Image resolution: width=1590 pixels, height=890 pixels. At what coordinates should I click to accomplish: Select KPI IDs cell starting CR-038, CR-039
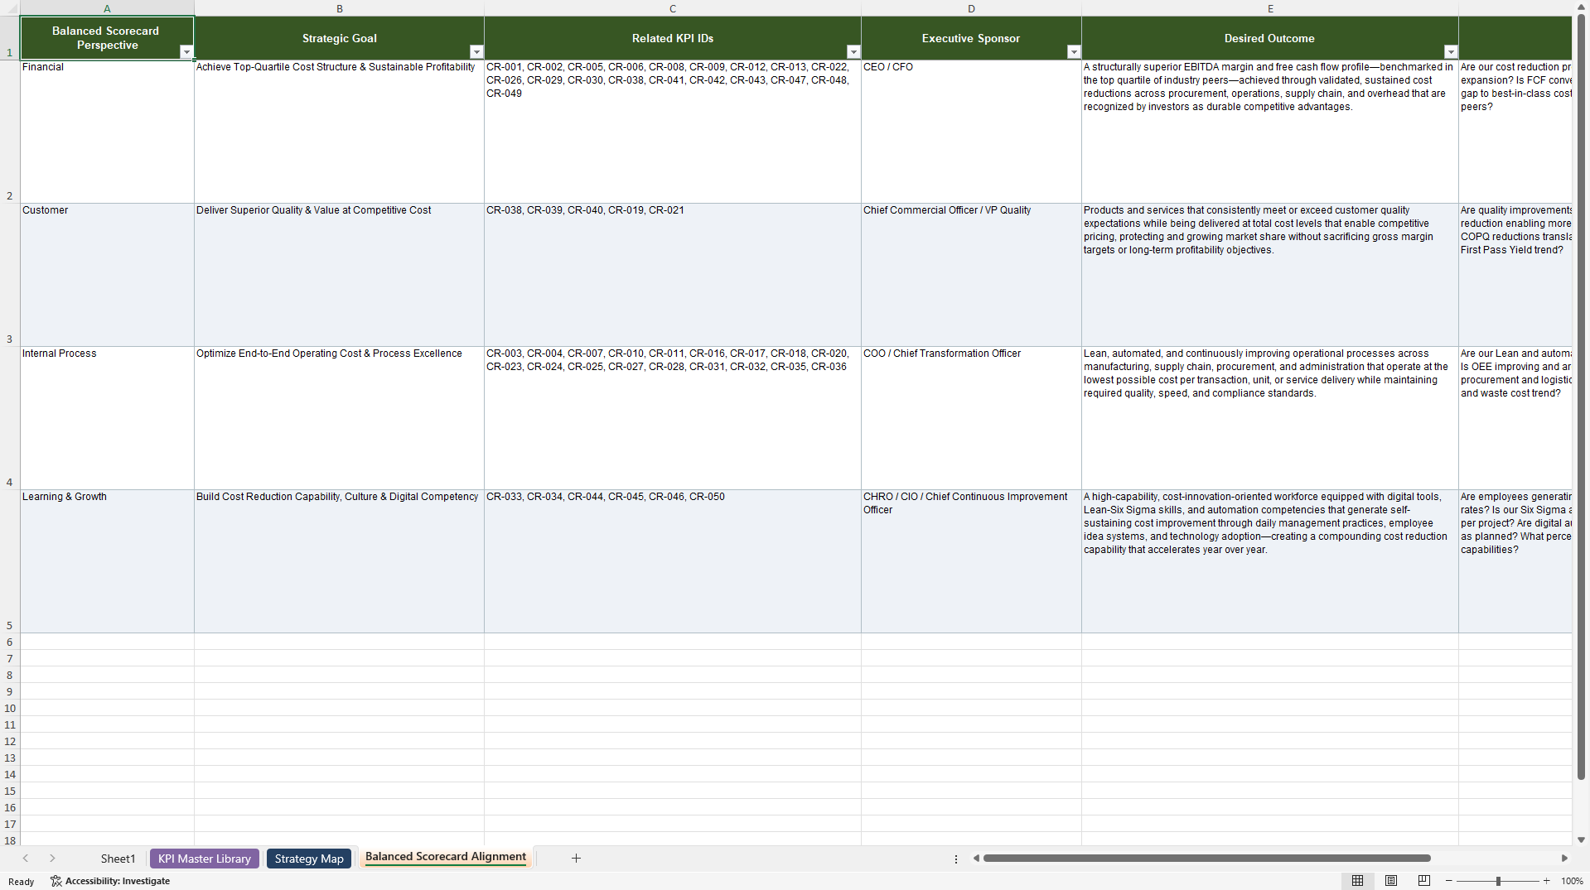(x=673, y=275)
